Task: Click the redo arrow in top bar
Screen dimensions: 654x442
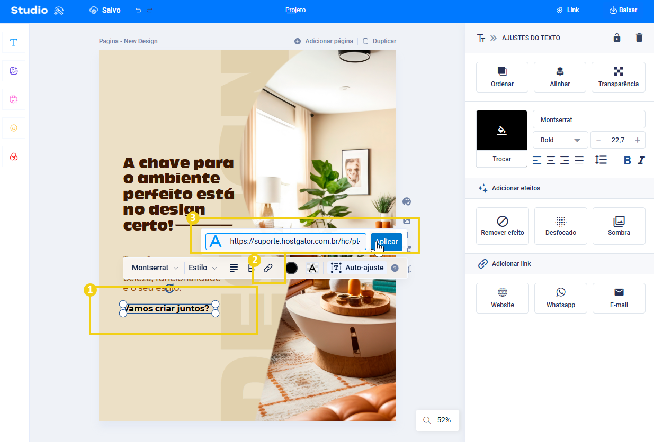Action: (149, 10)
